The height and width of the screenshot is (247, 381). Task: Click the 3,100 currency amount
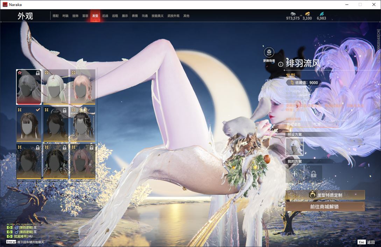[307, 18]
